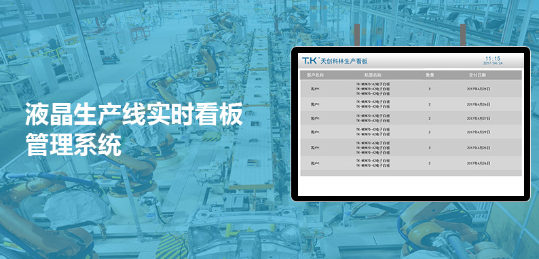Click the quantity 2 in the 2017年4月27日 row

[x=429, y=119]
